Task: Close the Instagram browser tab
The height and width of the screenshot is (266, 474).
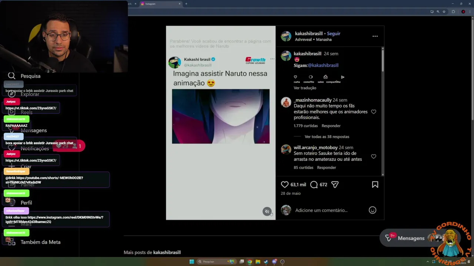Action: [x=180, y=4]
